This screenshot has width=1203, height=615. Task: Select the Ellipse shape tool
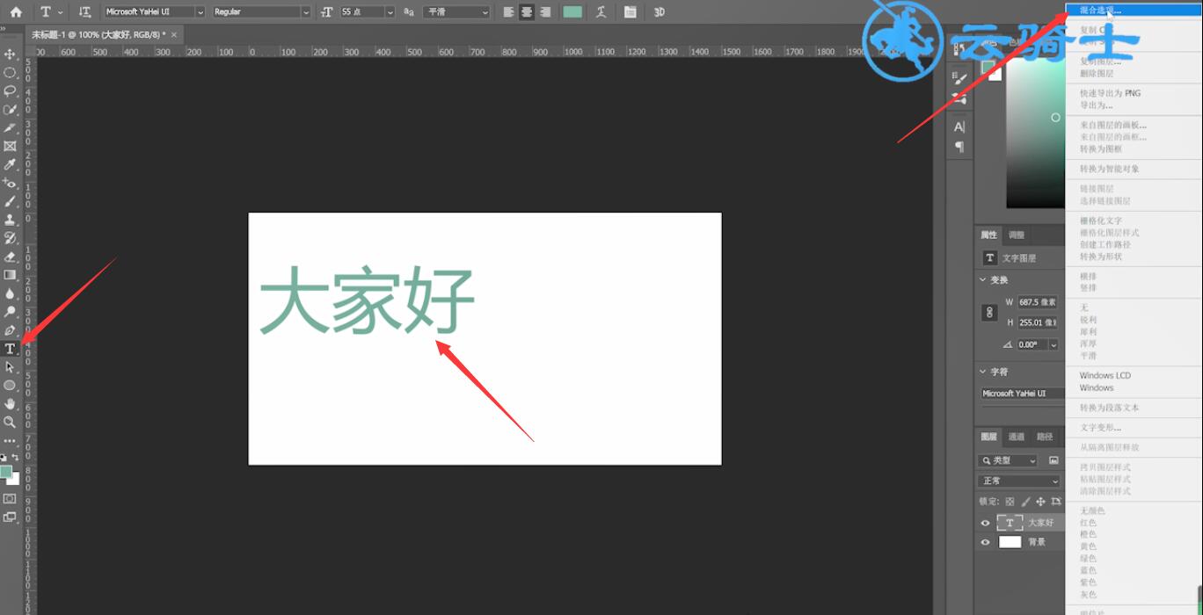[x=11, y=386]
